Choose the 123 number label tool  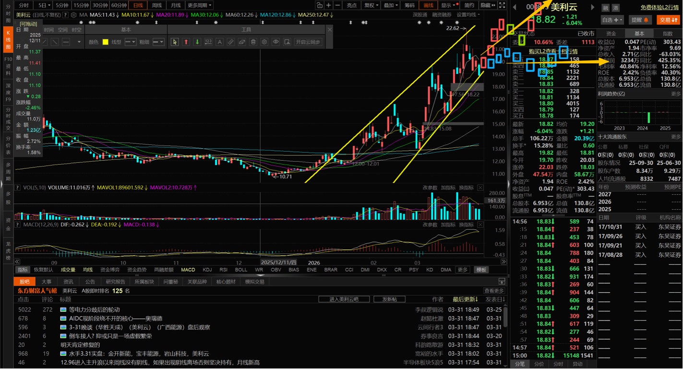208,42
